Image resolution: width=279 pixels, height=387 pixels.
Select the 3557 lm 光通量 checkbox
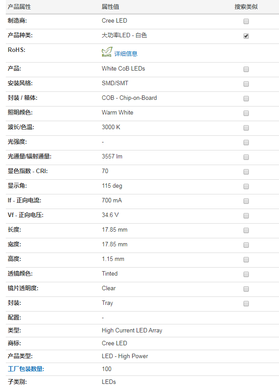(246, 157)
